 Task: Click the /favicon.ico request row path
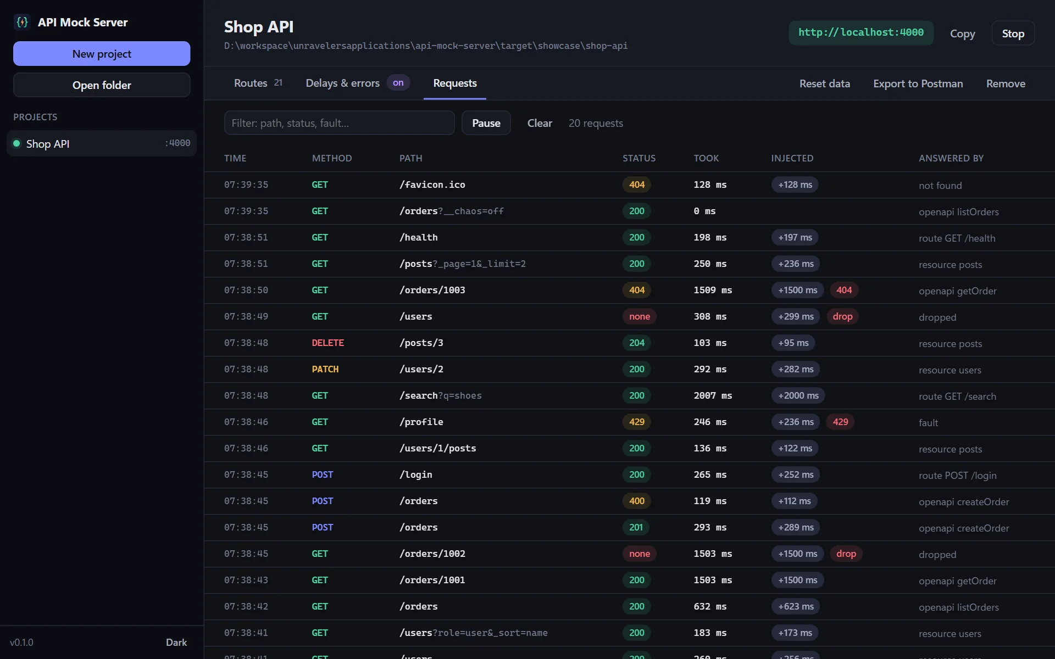coord(432,185)
